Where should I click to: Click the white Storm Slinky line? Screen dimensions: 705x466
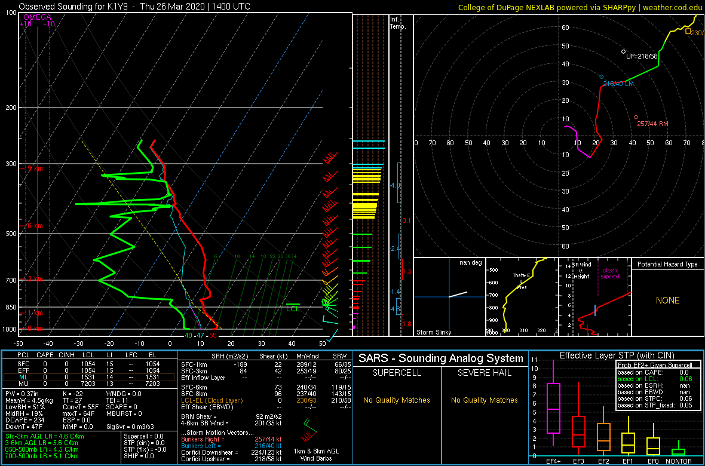[458, 294]
